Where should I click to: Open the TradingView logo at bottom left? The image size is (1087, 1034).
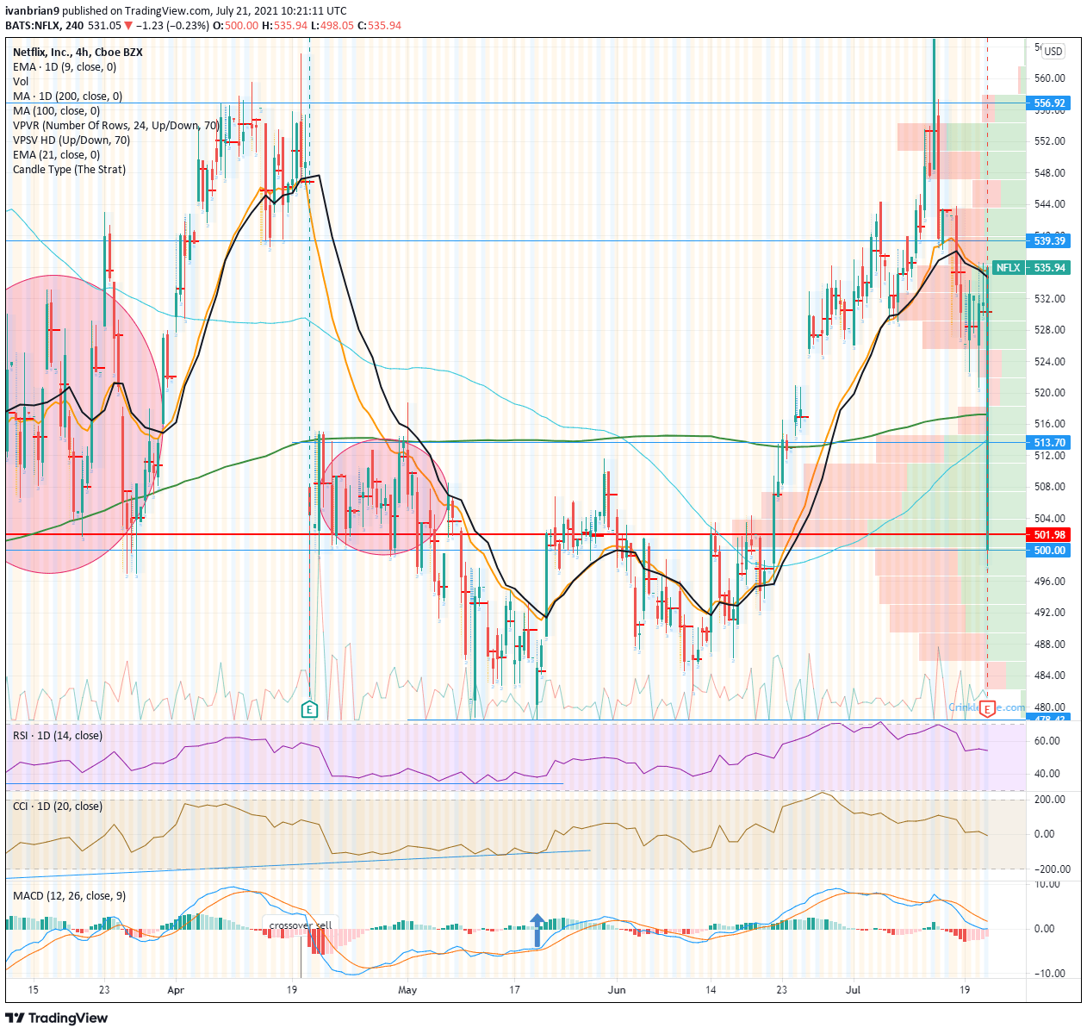[57, 1018]
